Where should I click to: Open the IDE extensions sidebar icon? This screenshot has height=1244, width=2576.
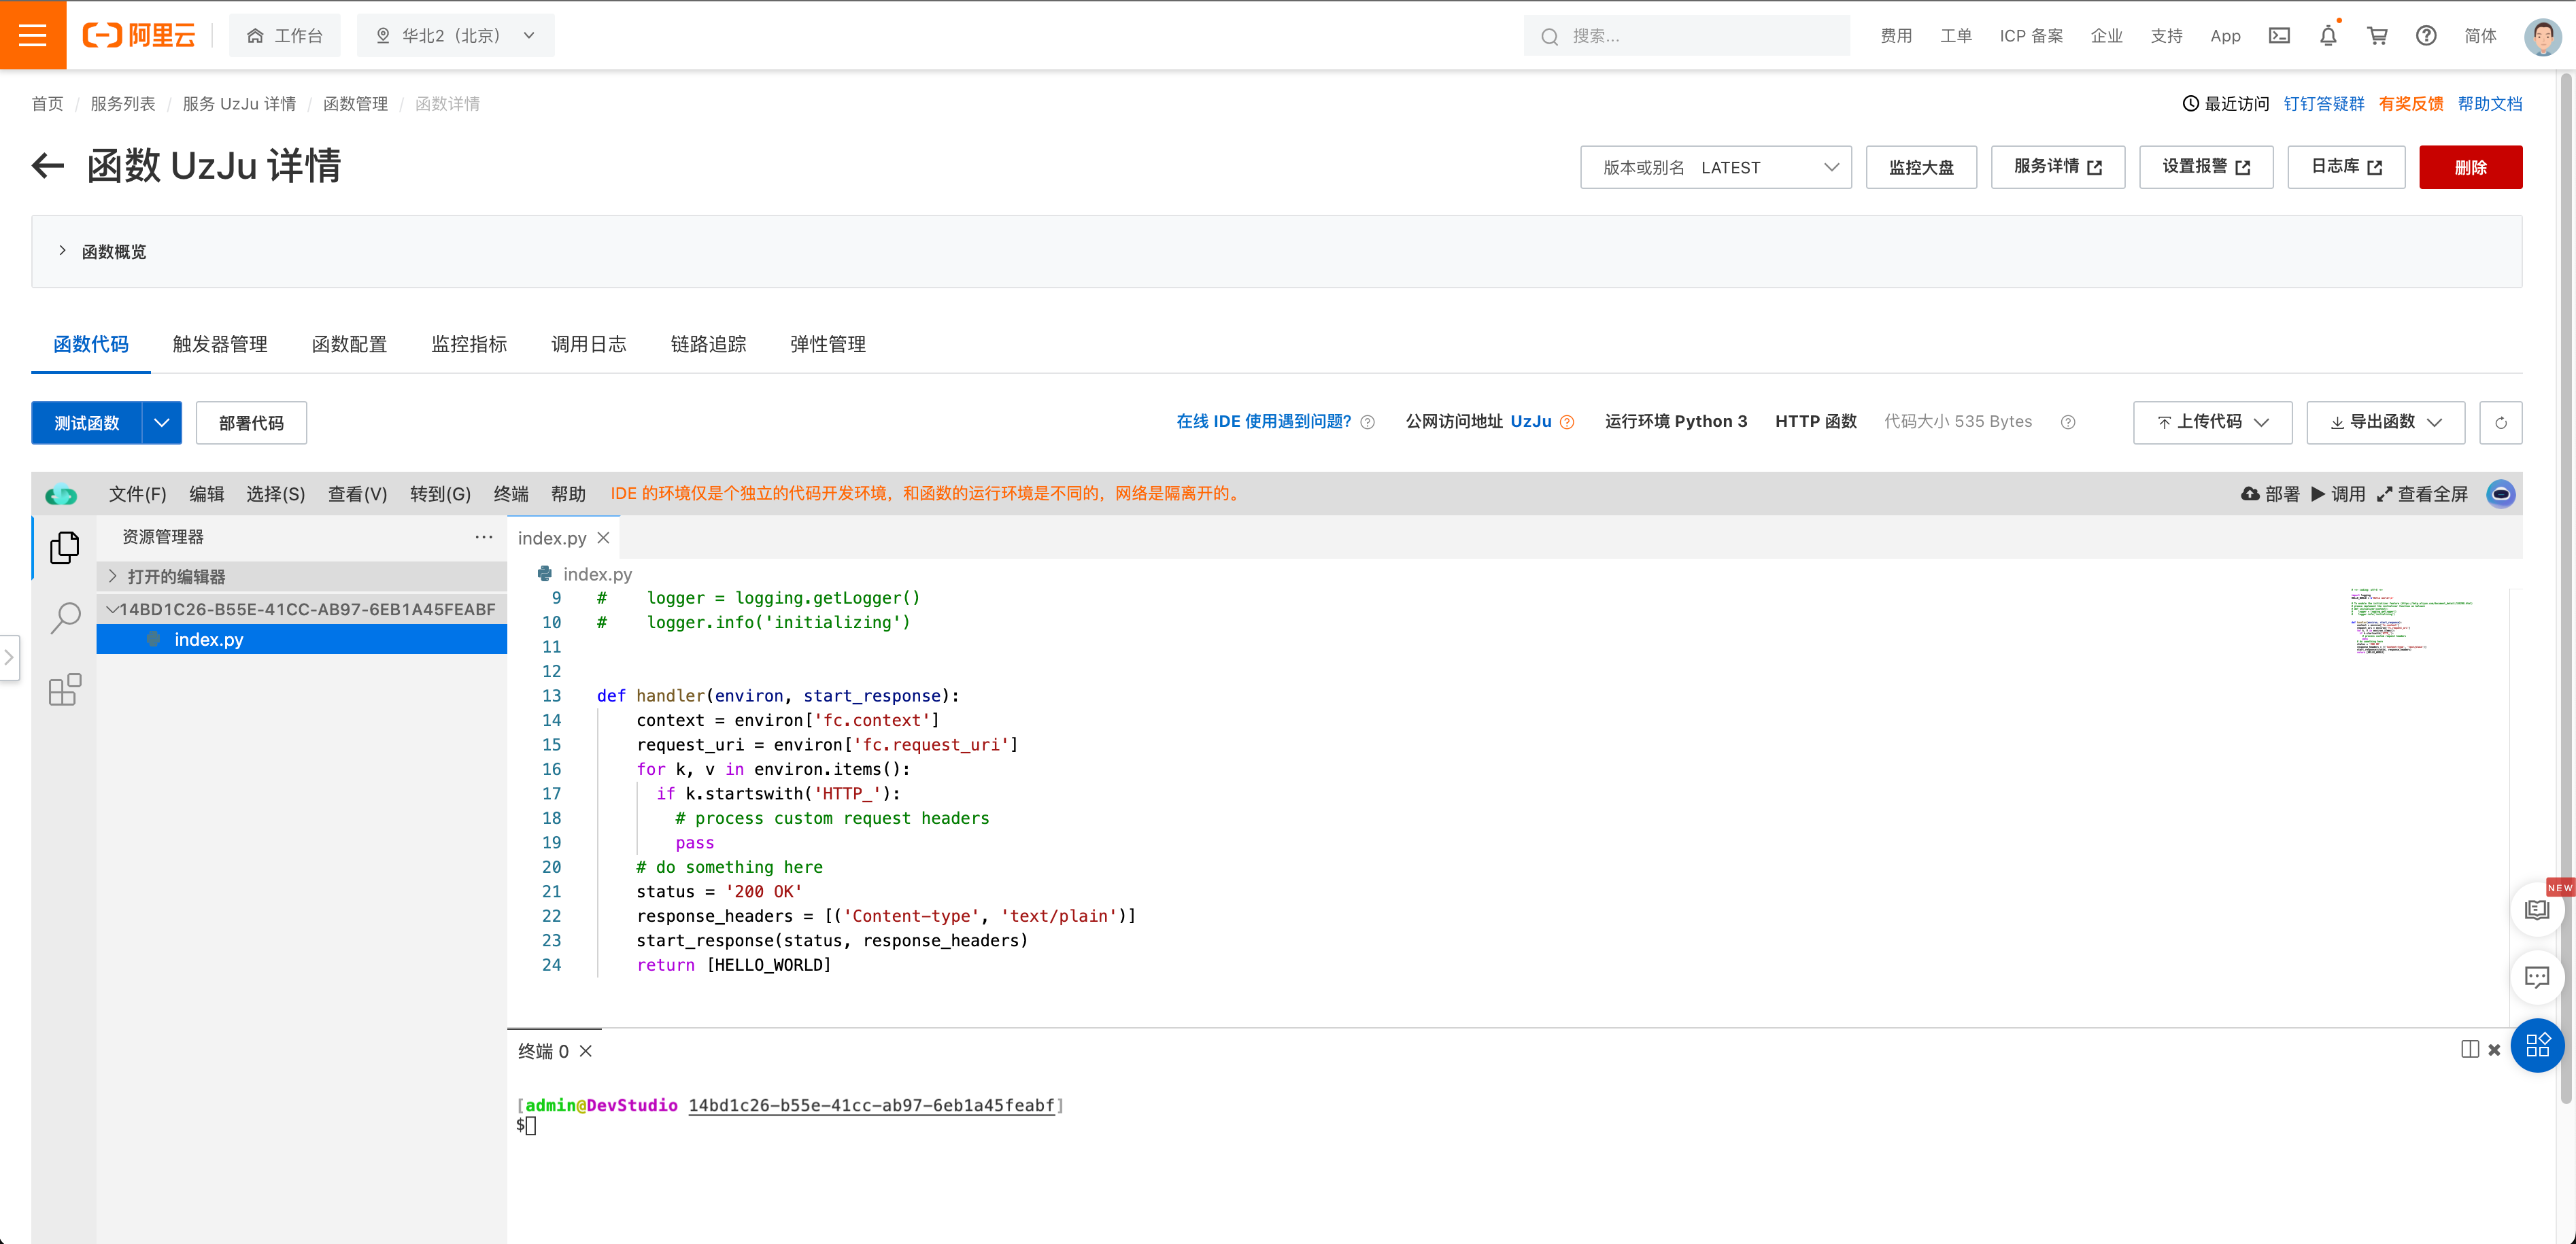coord(65,689)
